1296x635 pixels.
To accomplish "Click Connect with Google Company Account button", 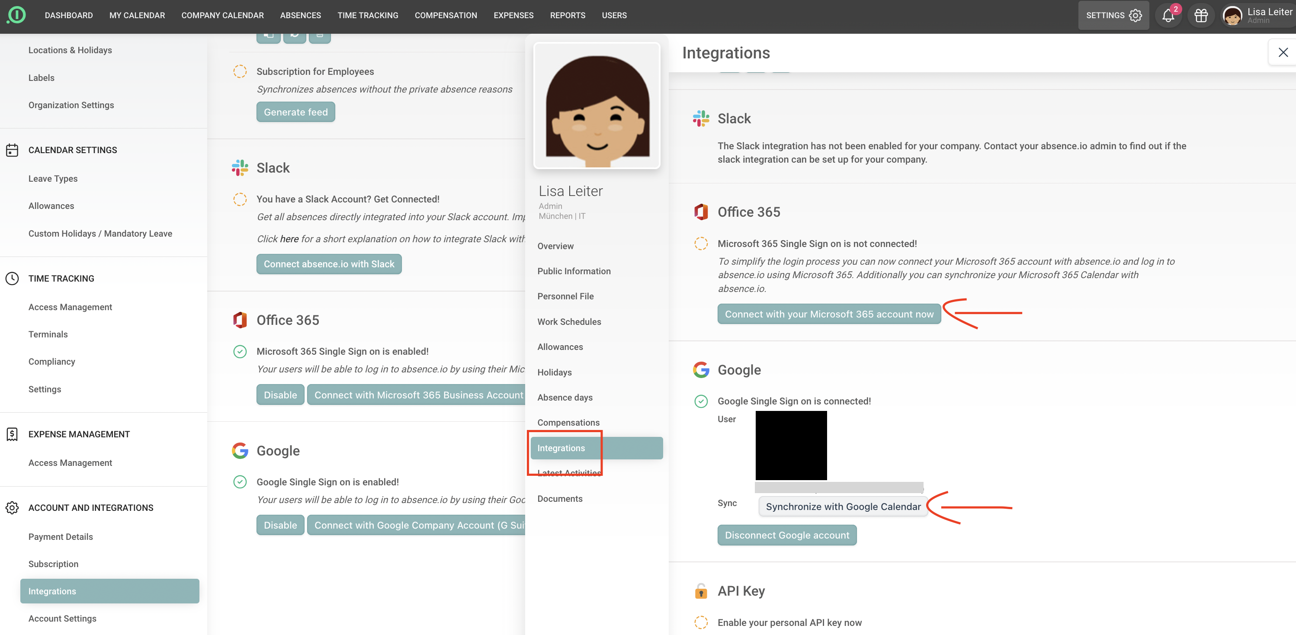I will 416,525.
